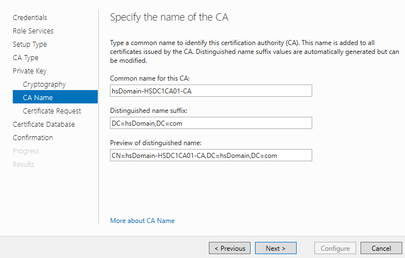The height and width of the screenshot is (258, 405).
Task: Open the CA Type page
Action: [26, 58]
